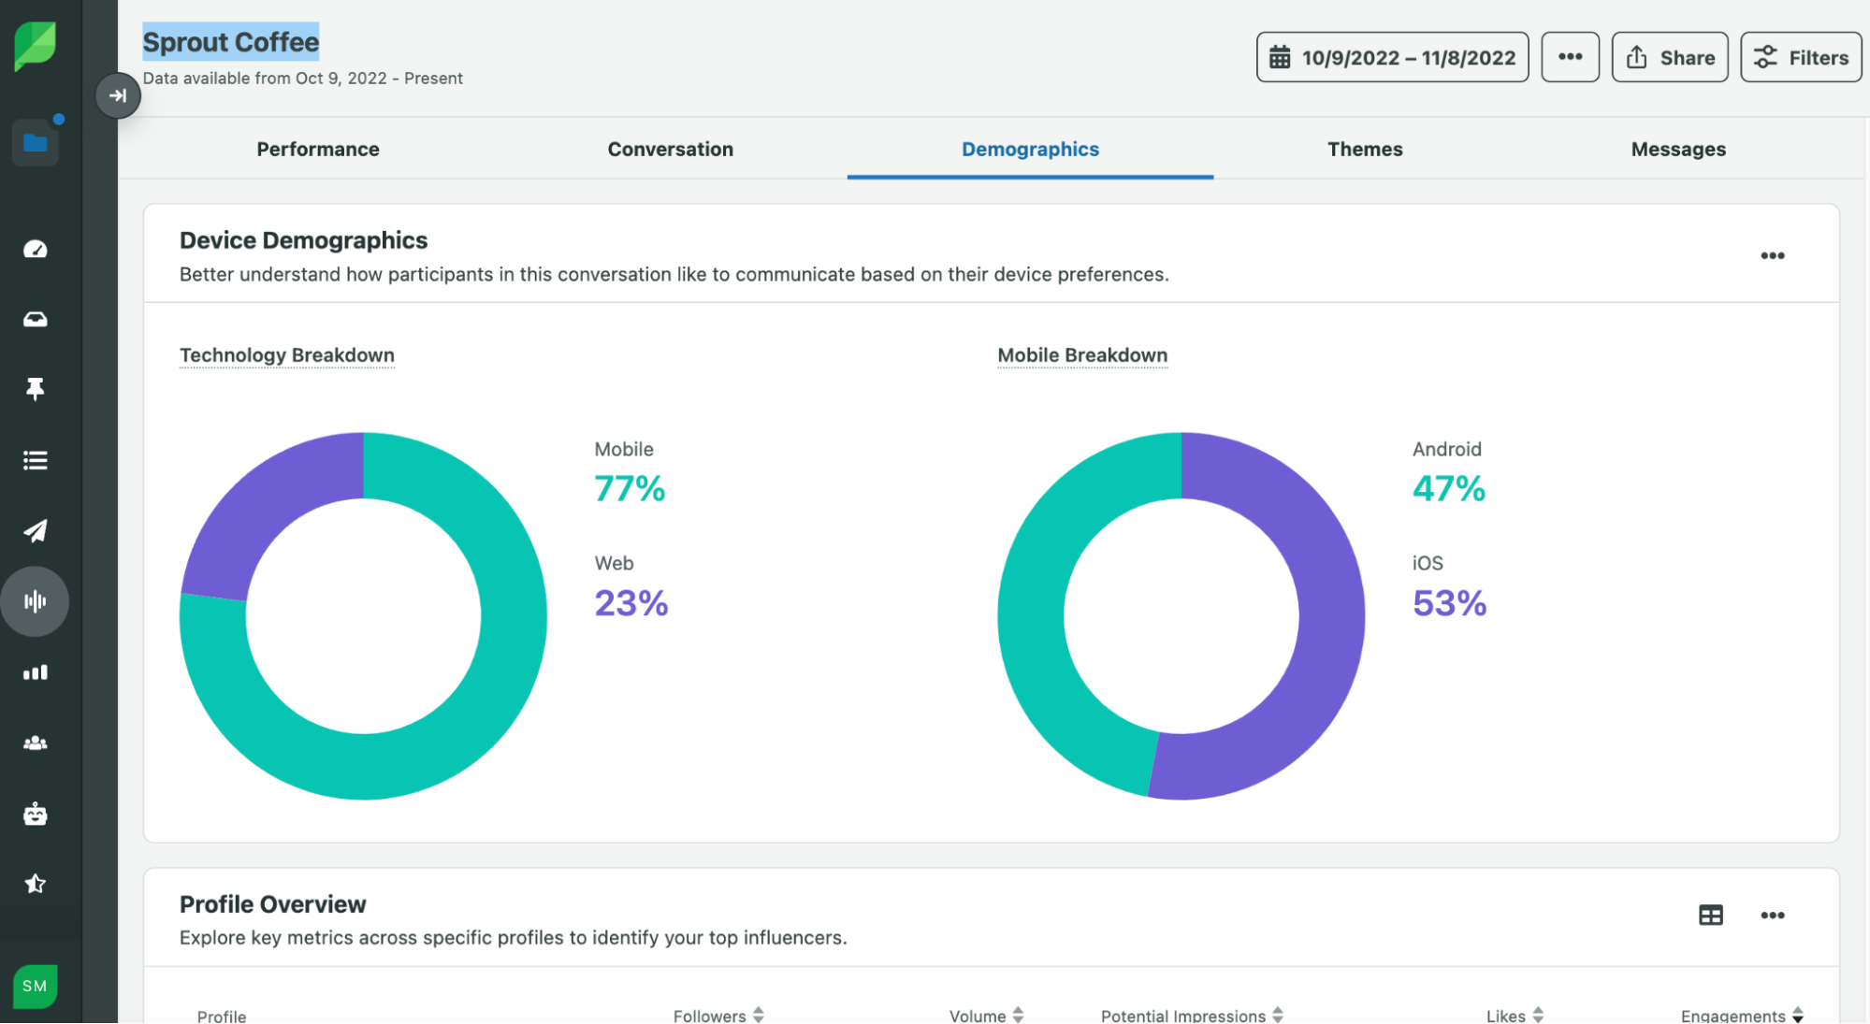The width and height of the screenshot is (1870, 1024).
Task: Open Filters for the report
Action: pos(1800,57)
